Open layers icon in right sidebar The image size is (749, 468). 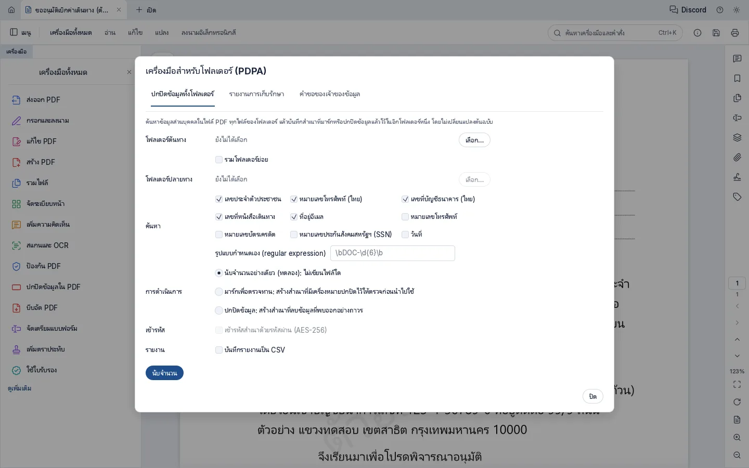[737, 138]
